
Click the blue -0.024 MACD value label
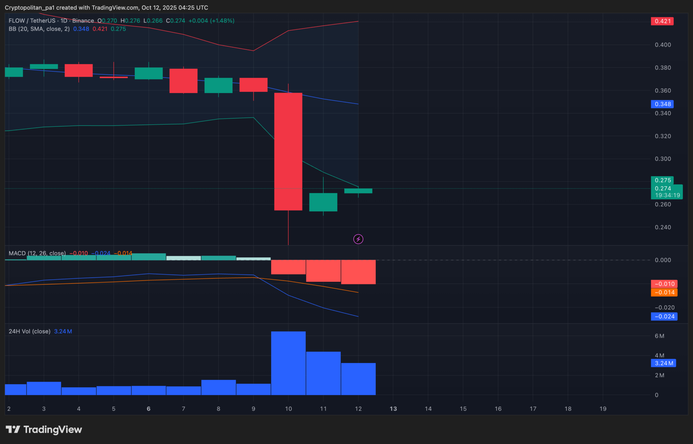(x=664, y=316)
